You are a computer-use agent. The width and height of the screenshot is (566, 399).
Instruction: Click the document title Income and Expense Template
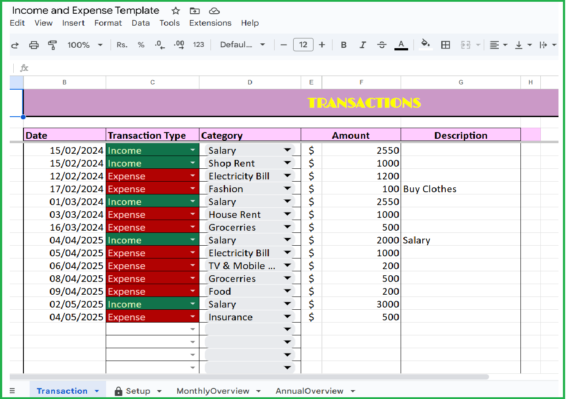86,11
